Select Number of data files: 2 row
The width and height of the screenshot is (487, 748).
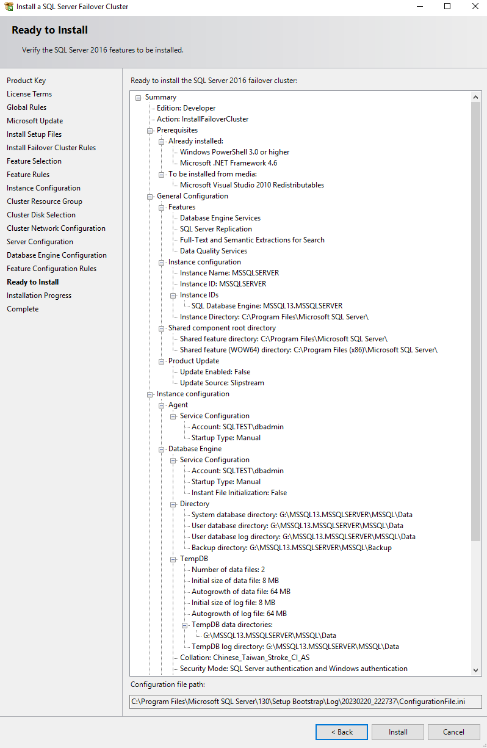click(x=228, y=570)
